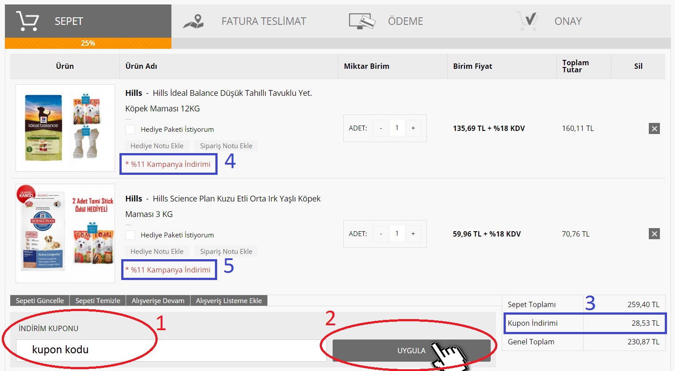The height and width of the screenshot is (371, 675).
Task: Click Sepeti Temizle to empty cart
Action: [98, 301]
